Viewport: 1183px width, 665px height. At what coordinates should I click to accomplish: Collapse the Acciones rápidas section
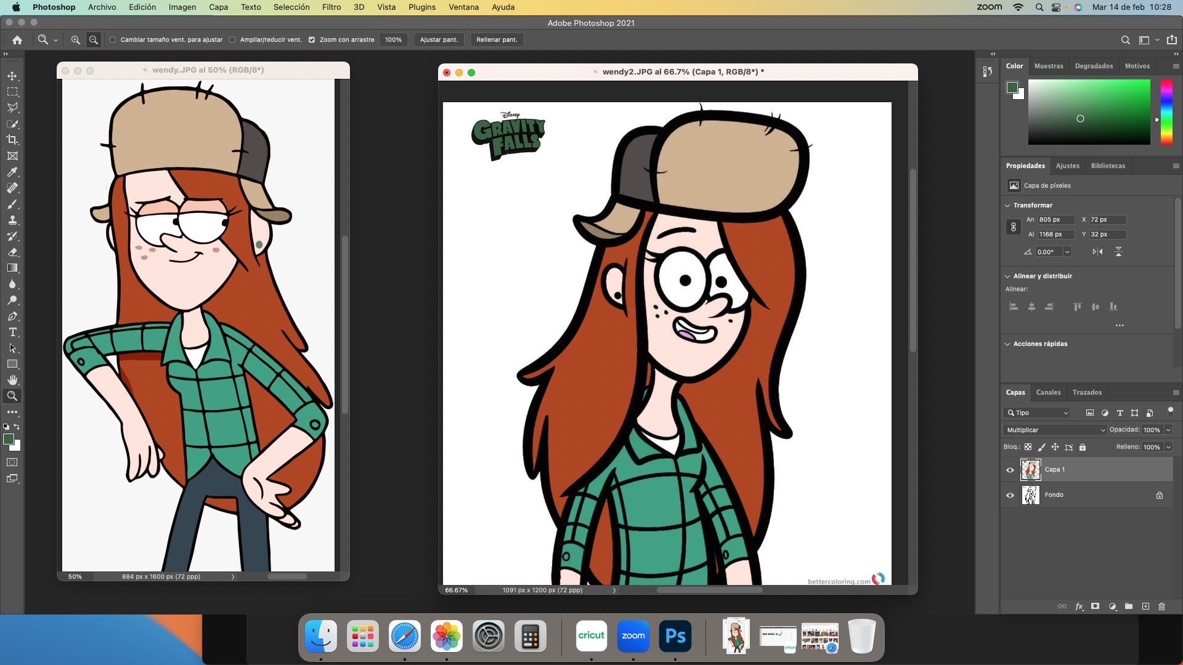1008,344
